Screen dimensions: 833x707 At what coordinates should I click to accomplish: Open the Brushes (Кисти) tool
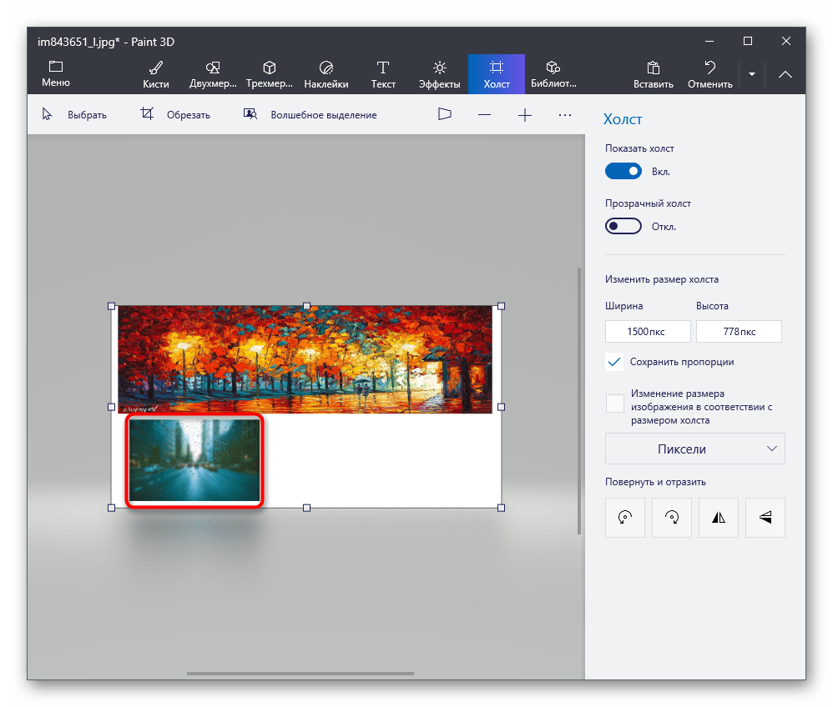(155, 74)
